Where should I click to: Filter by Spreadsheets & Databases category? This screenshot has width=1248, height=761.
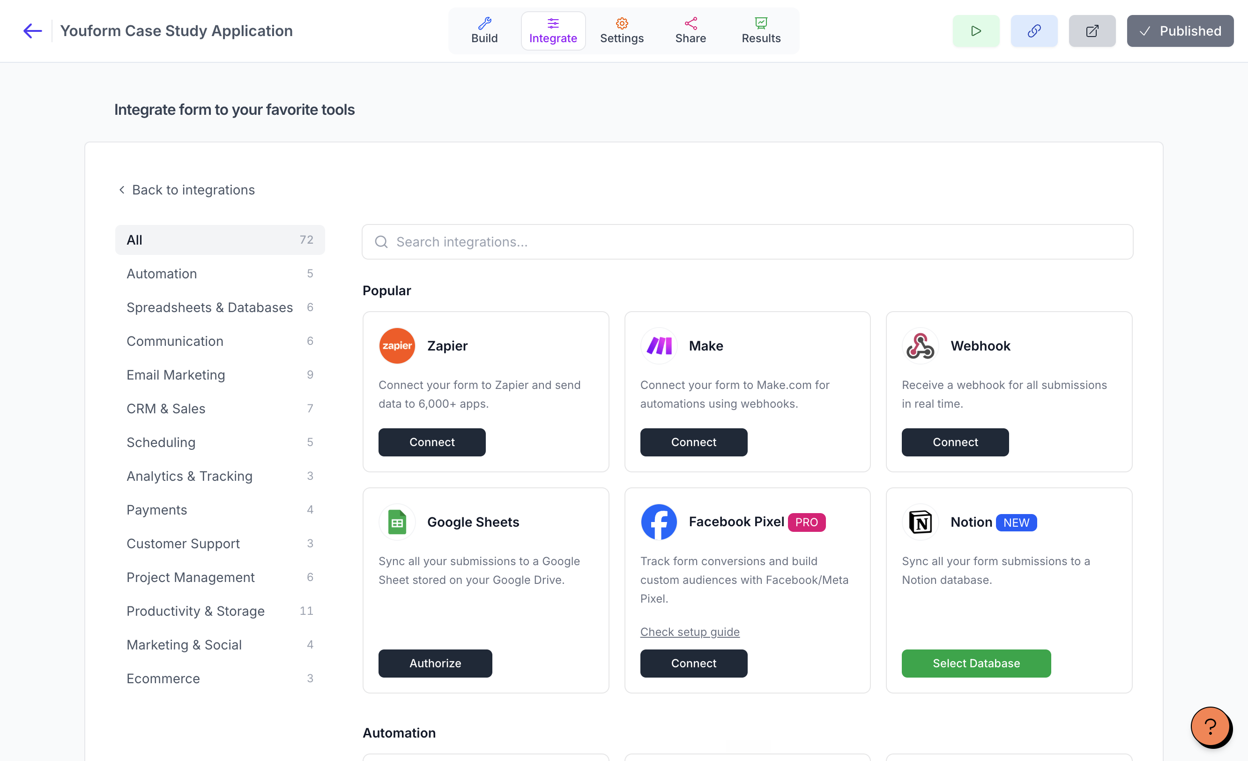[220, 307]
